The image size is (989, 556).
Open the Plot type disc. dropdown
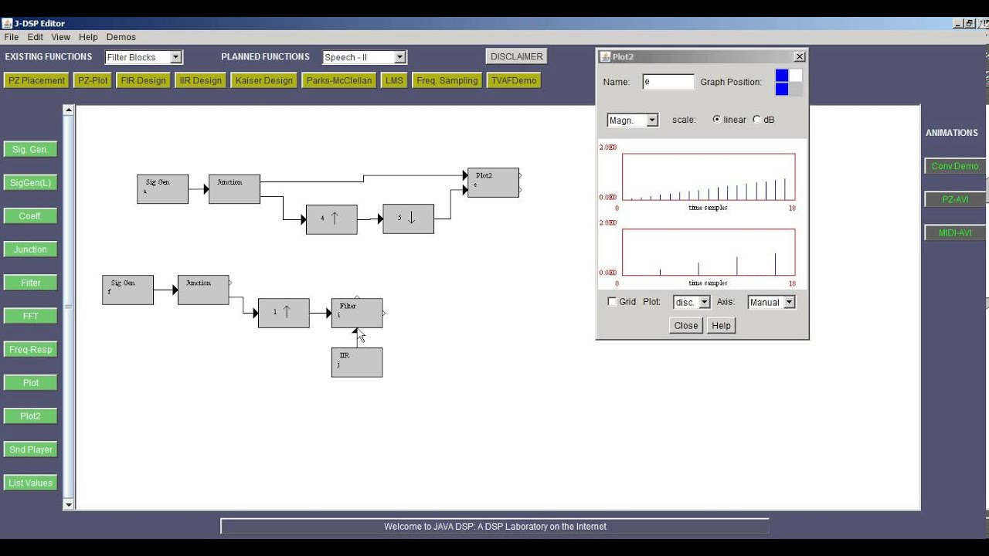click(x=692, y=302)
